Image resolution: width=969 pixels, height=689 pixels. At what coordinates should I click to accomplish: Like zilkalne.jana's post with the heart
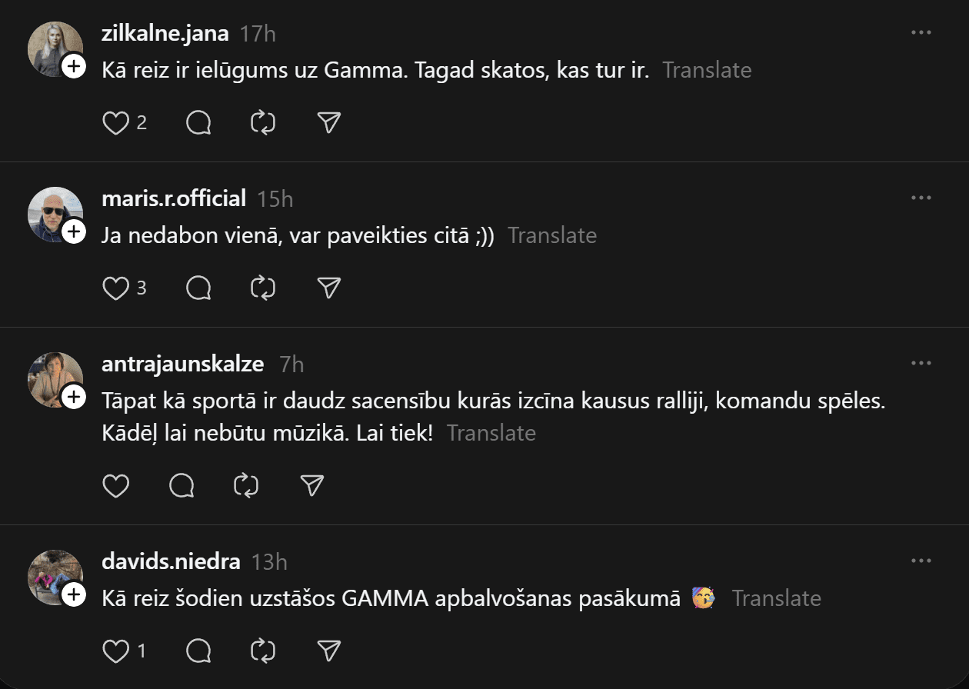(116, 123)
